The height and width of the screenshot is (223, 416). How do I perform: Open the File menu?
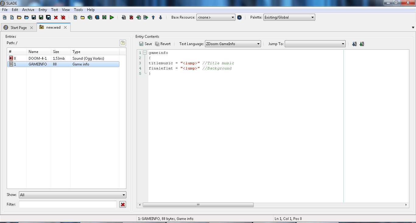(5, 10)
